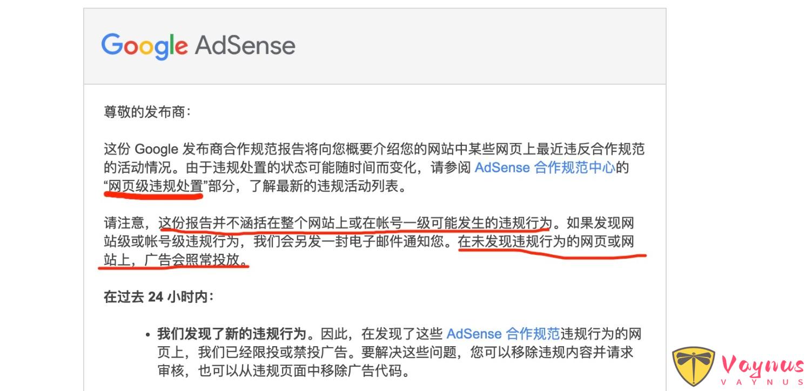Click the 在过去 24 小时内 heading
This screenshot has width=812, height=391.
tap(158, 297)
